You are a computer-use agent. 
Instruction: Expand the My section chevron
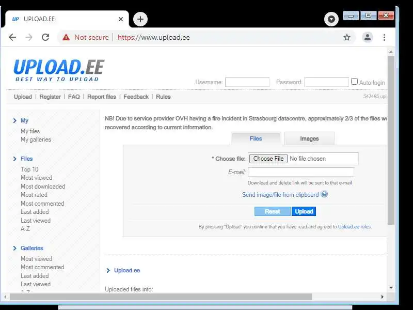pos(15,121)
